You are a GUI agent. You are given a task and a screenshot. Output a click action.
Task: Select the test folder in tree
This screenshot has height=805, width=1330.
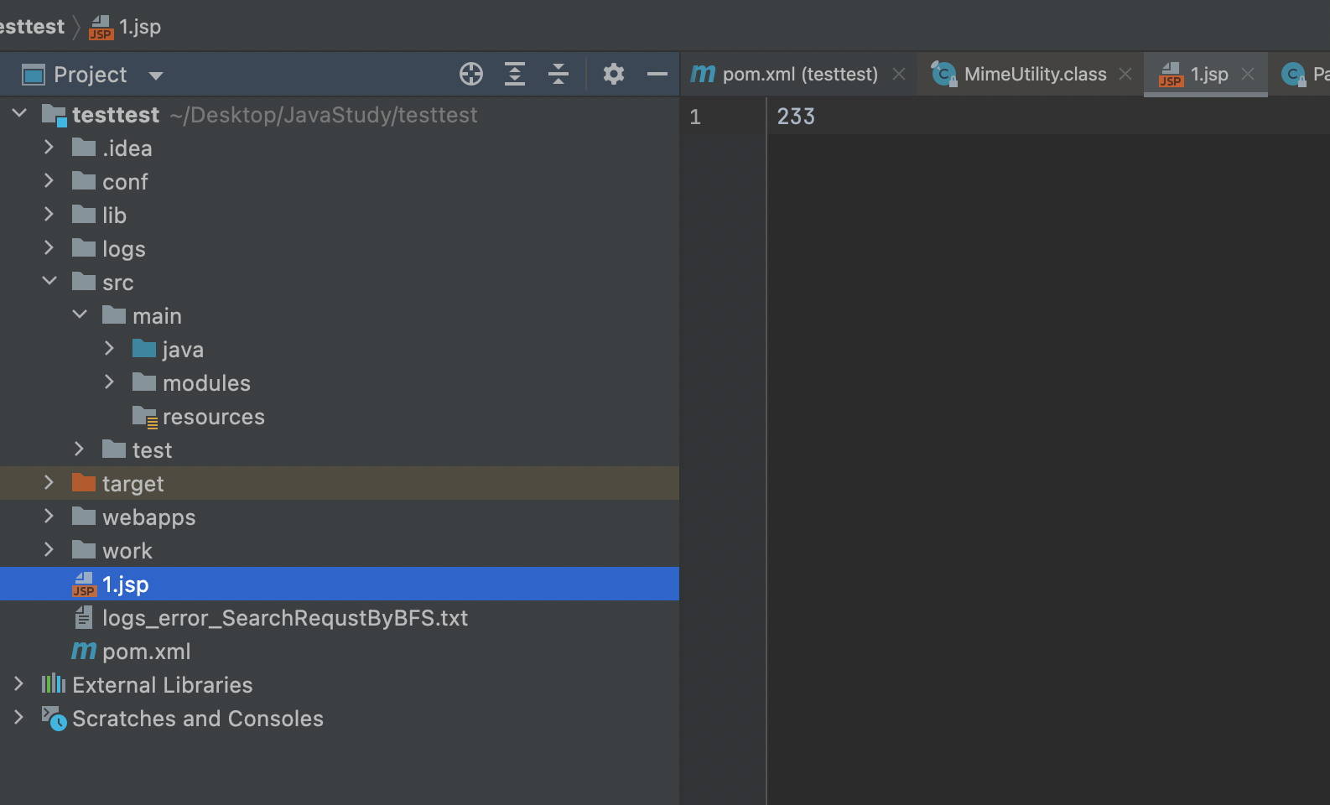[152, 450]
